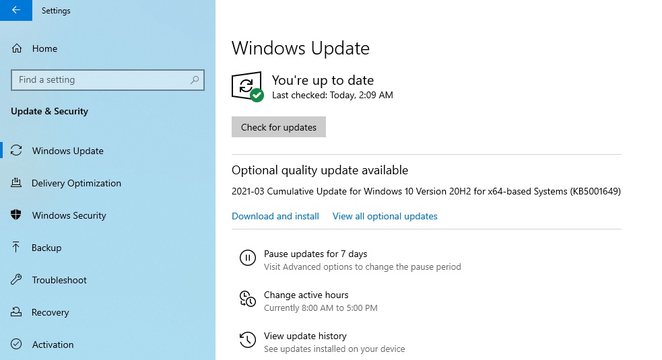Click the Activation checkmark circle icon
The height and width of the screenshot is (360, 662).
(x=16, y=344)
